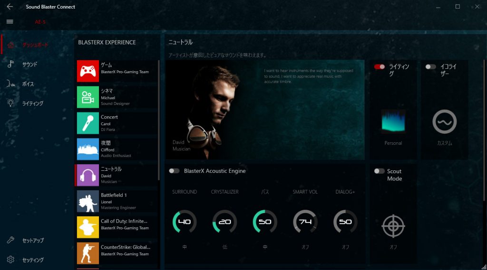Select the blue Night skyline icon
487x270 pixels.
coord(88,149)
